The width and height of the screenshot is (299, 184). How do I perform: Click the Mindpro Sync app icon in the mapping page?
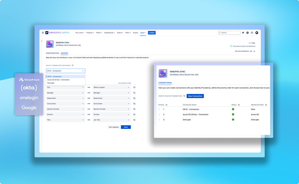coord(50,44)
